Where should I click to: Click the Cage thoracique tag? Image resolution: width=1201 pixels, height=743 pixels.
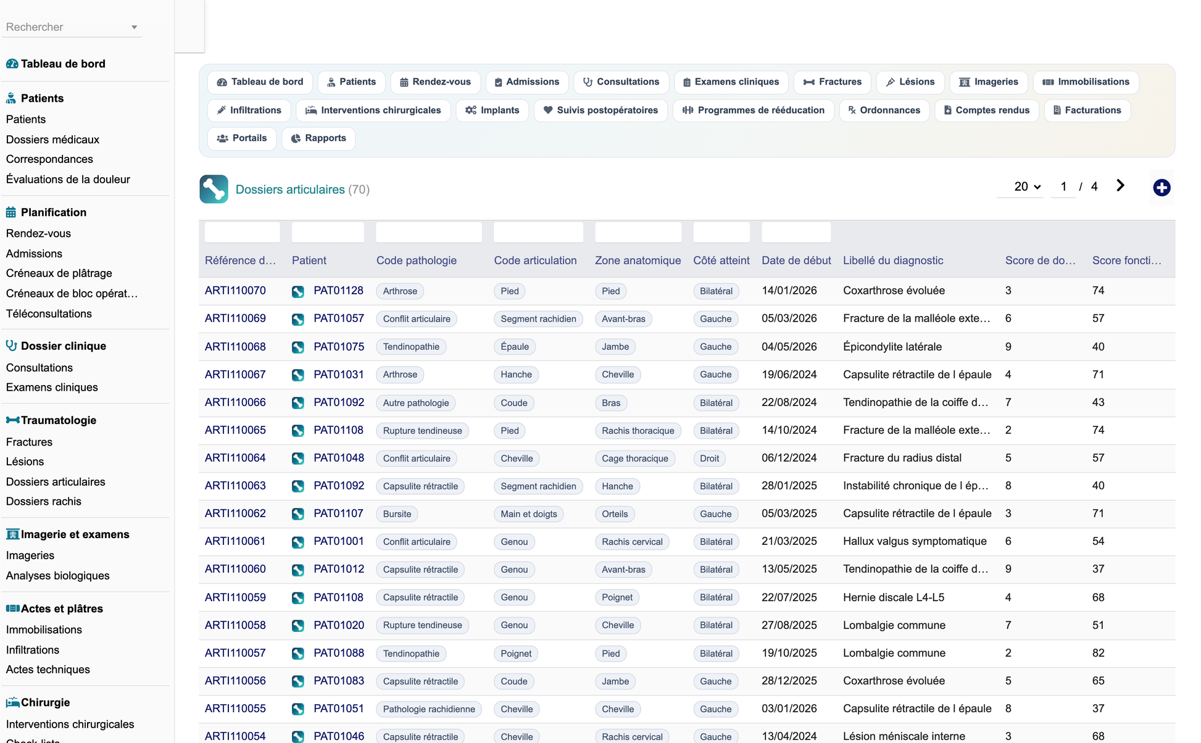click(635, 459)
